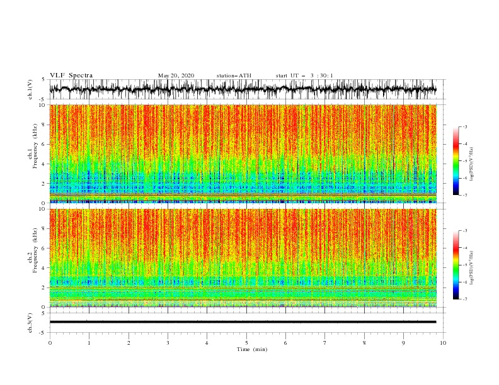Click the ch.2 "Frequency (kHz)" axis label
Viewport: 499px width, 385px height.
(x=35, y=250)
